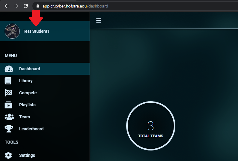Viewport: 238px width, 161px height.
Task: Click the Team people icon
Action: click(x=9, y=117)
